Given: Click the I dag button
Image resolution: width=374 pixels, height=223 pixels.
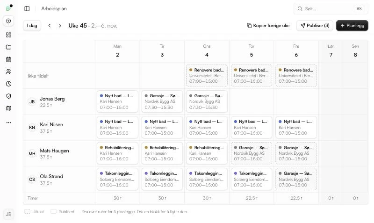Looking at the screenshot, I should click(x=32, y=26).
